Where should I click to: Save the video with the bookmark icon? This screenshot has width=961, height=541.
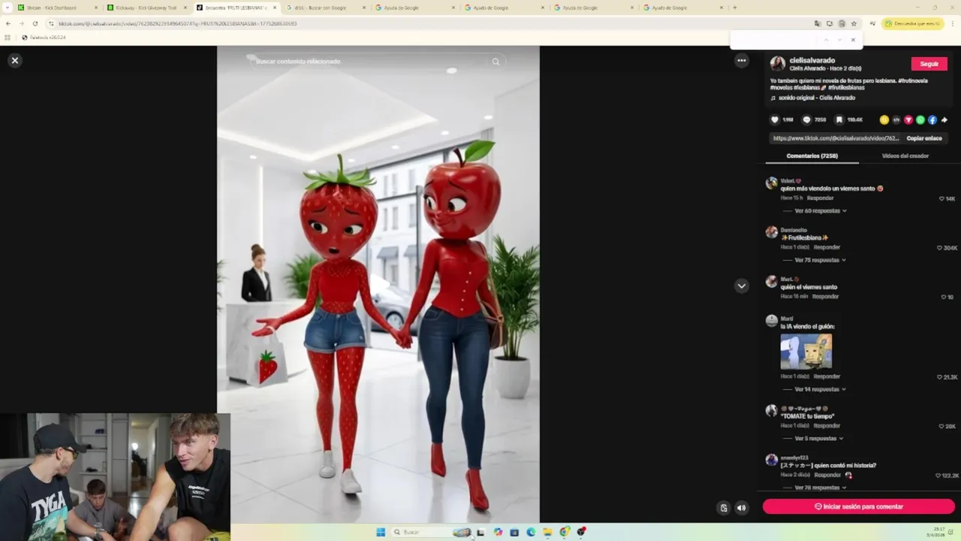[839, 119]
